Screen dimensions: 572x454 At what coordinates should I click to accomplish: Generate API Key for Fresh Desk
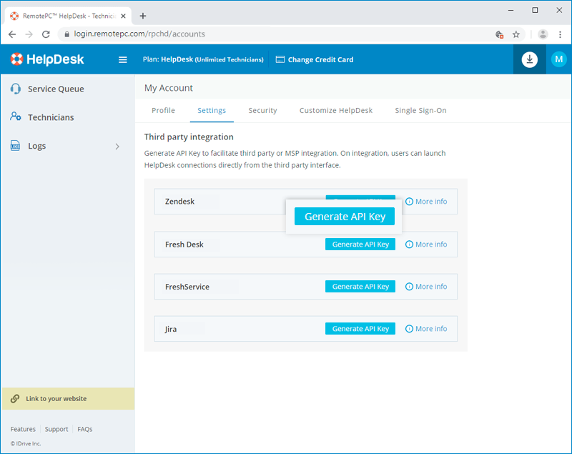360,244
